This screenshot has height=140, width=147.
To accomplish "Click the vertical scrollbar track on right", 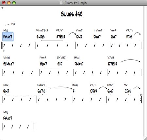I will [x=145, y=71].
